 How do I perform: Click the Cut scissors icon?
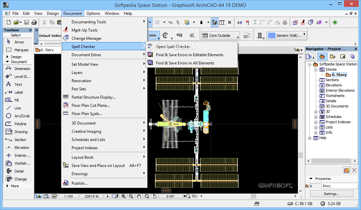pos(44,22)
